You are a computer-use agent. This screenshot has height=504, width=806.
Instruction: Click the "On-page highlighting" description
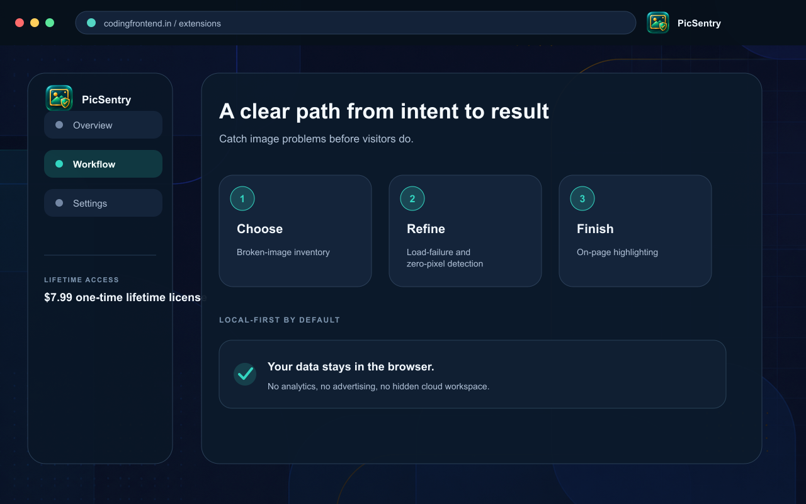click(617, 252)
